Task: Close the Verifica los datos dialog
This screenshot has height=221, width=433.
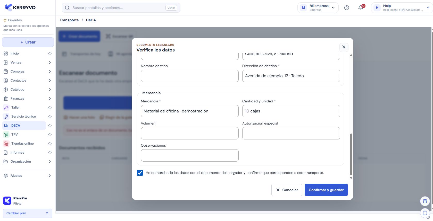Action: click(344, 47)
